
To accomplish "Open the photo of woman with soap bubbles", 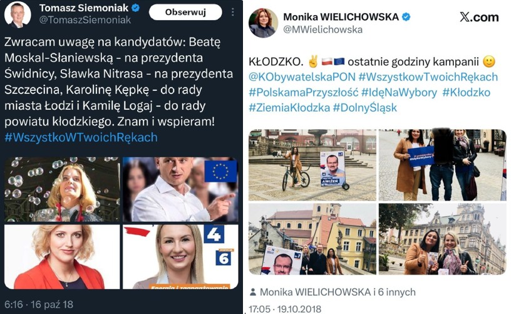I will [62, 189].
